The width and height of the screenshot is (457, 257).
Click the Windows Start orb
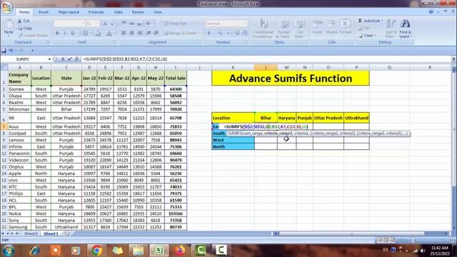point(9,251)
